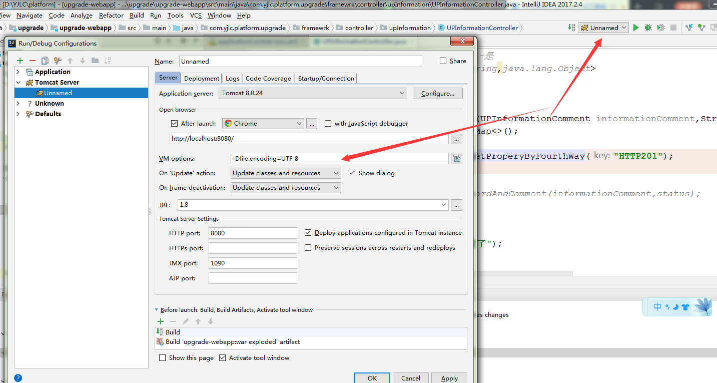
Task: Toggle Deploy applications configured in Tomcat instance
Action: [308, 232]
